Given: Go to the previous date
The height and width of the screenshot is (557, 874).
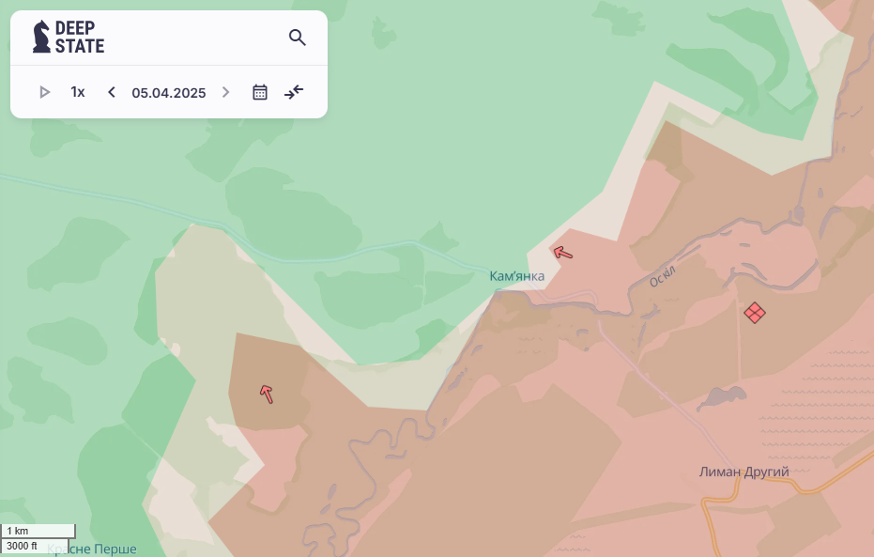Looking at the screenshot, I should (112, 92).
